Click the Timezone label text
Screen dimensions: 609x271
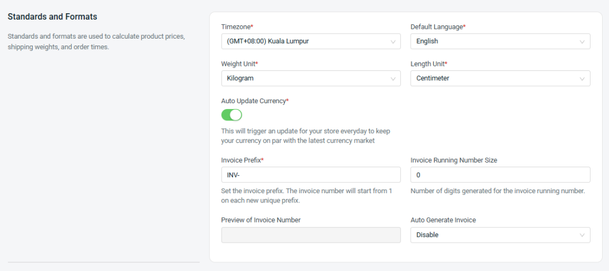(x=236, y=27)
